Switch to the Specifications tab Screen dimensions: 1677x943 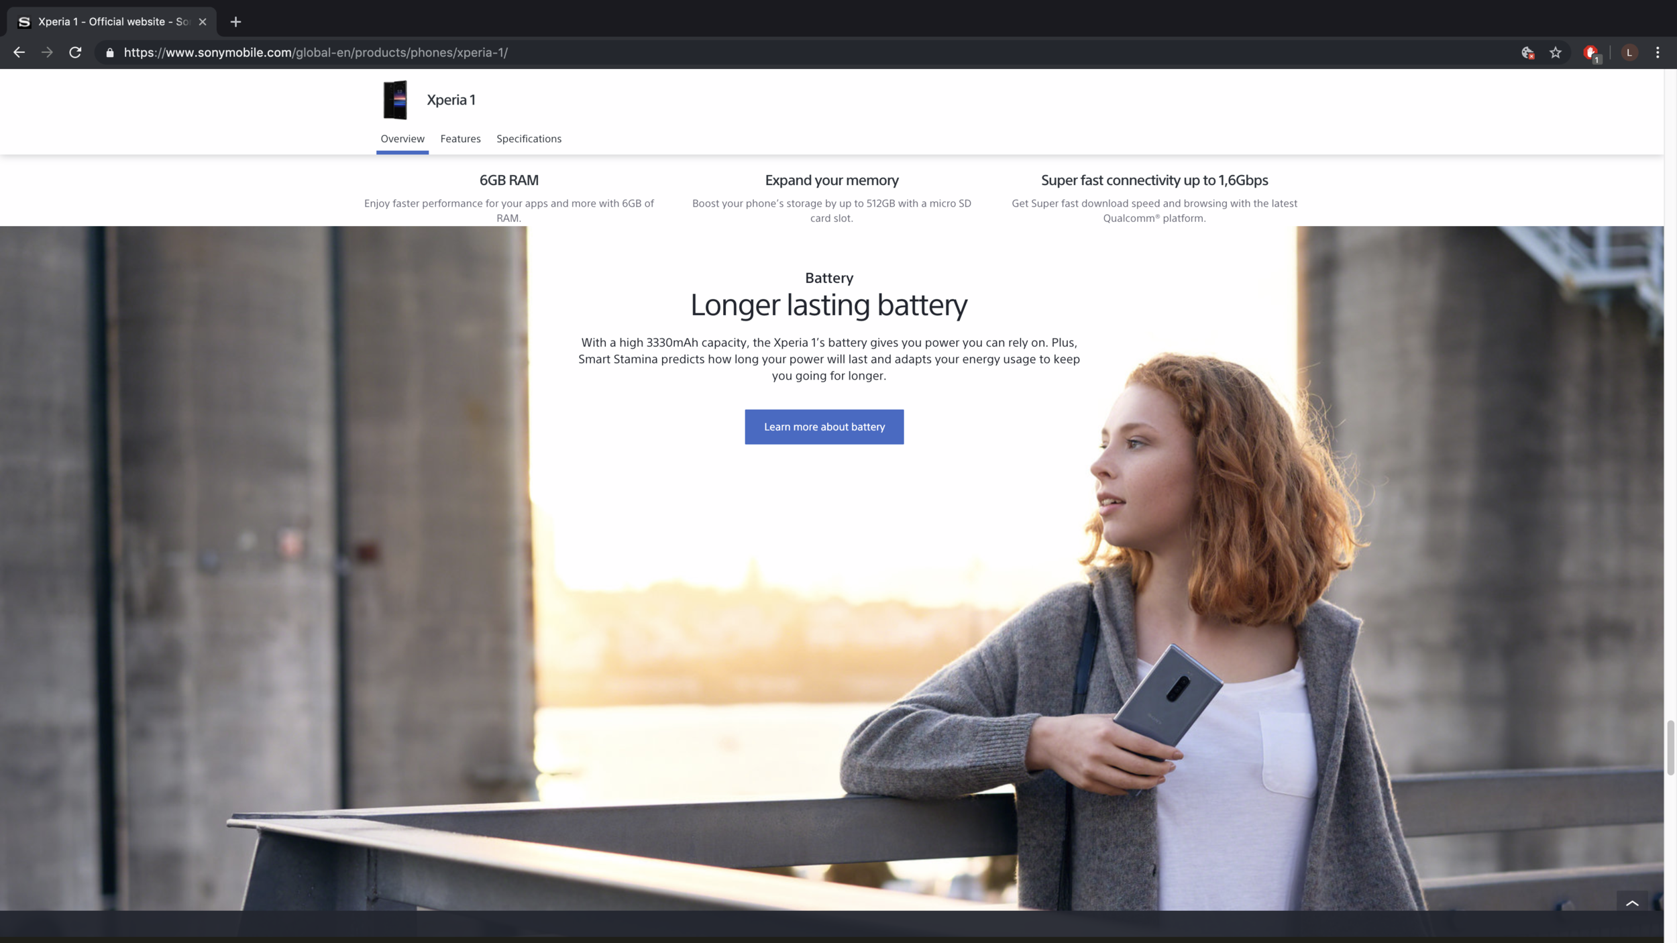click(529, 139)
